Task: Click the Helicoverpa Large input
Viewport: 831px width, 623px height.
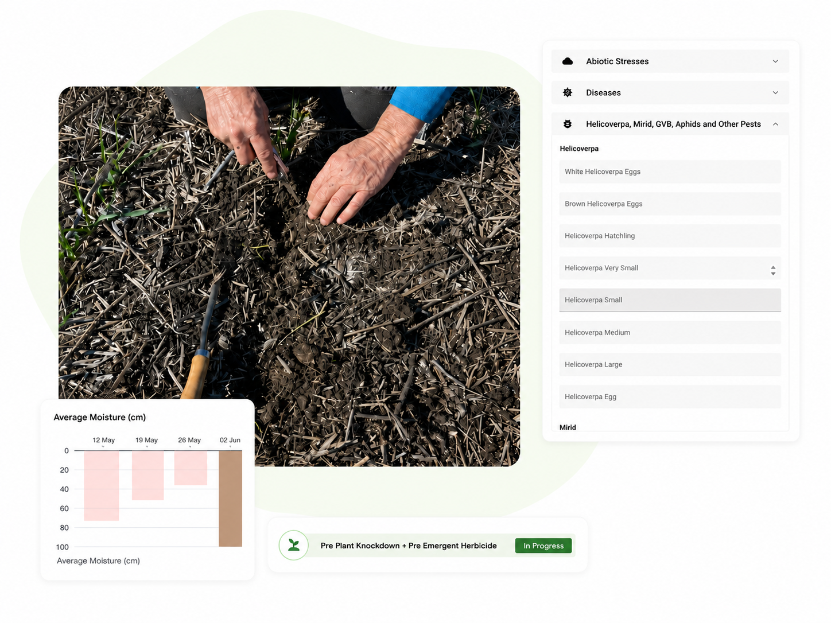Action: [670, 364]
